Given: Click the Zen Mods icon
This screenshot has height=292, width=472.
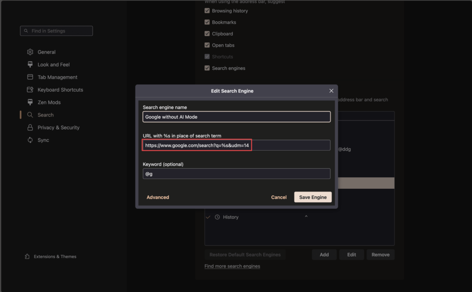Looking at the screenshot, I should 30,102.
